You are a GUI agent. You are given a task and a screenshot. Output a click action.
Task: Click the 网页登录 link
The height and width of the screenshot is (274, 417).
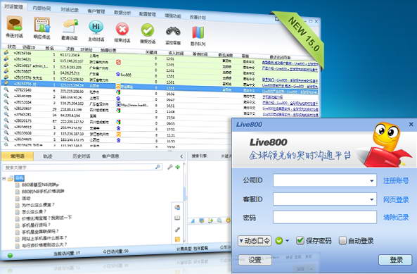pos(396,199)
